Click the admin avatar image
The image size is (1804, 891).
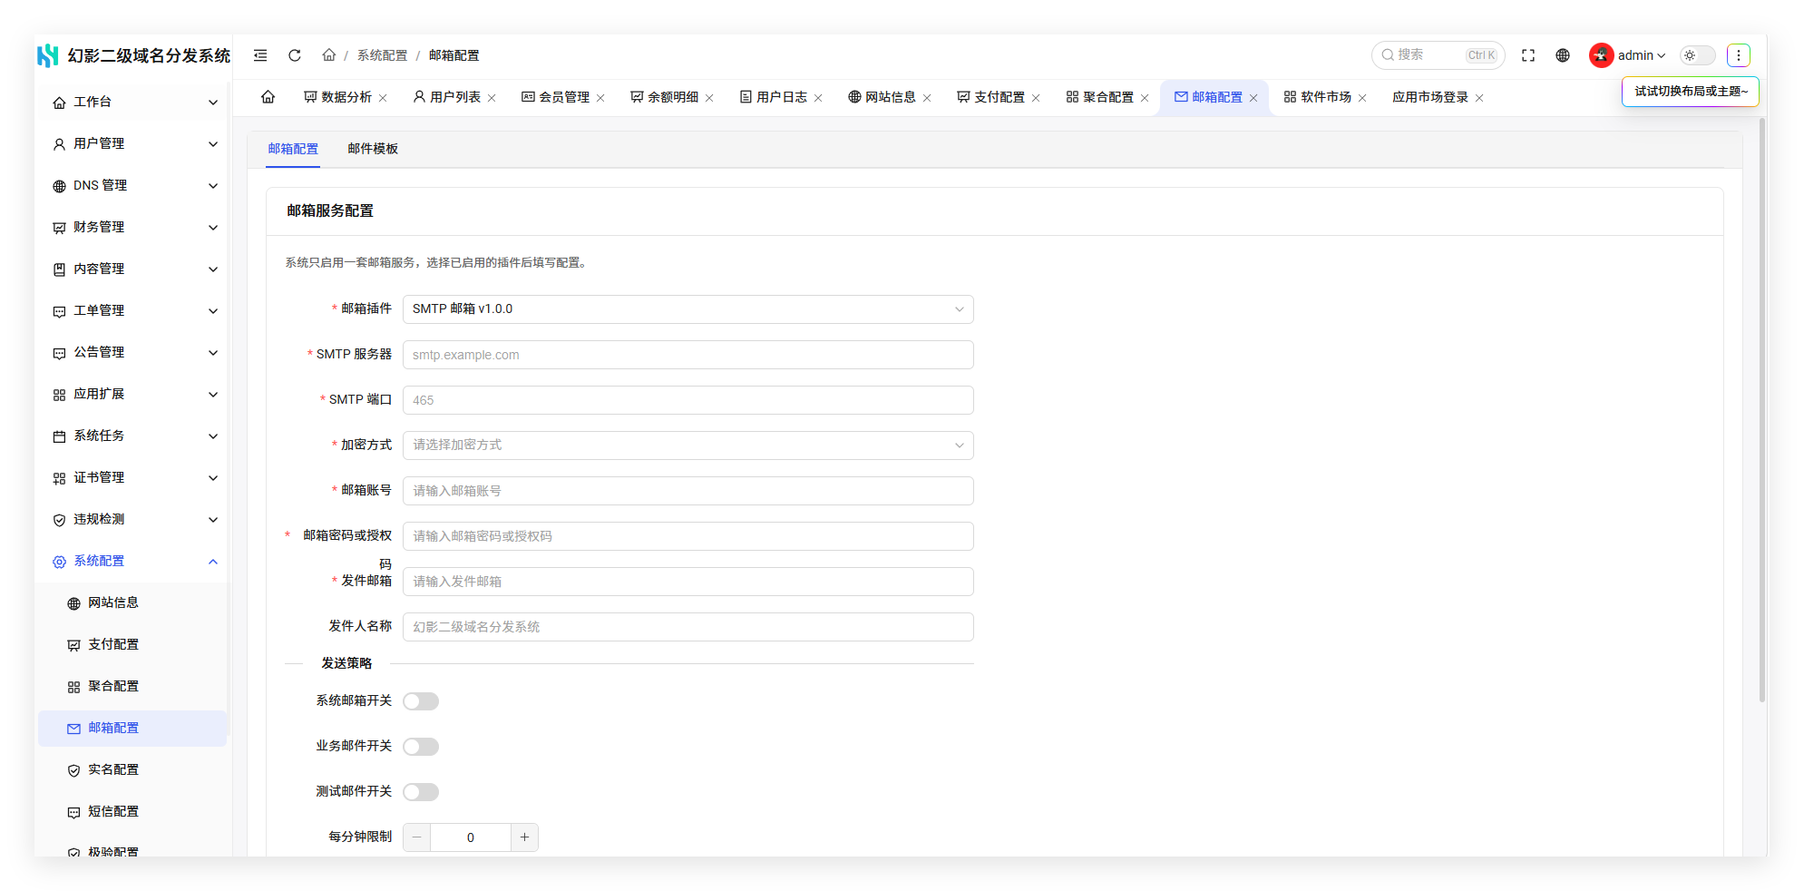[1601, 55]
